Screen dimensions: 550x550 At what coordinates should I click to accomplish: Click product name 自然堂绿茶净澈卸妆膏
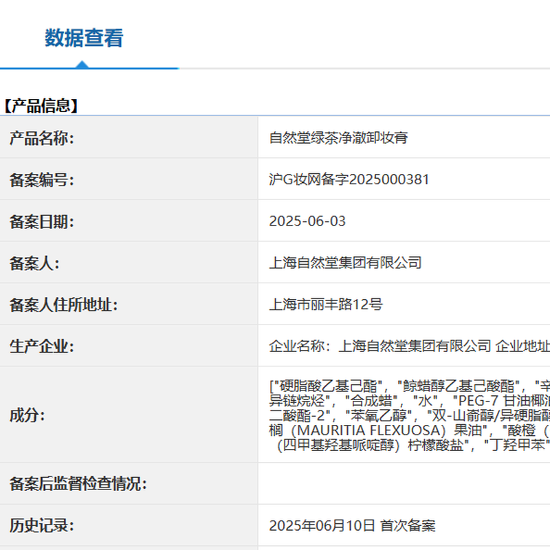click(338, 137)
